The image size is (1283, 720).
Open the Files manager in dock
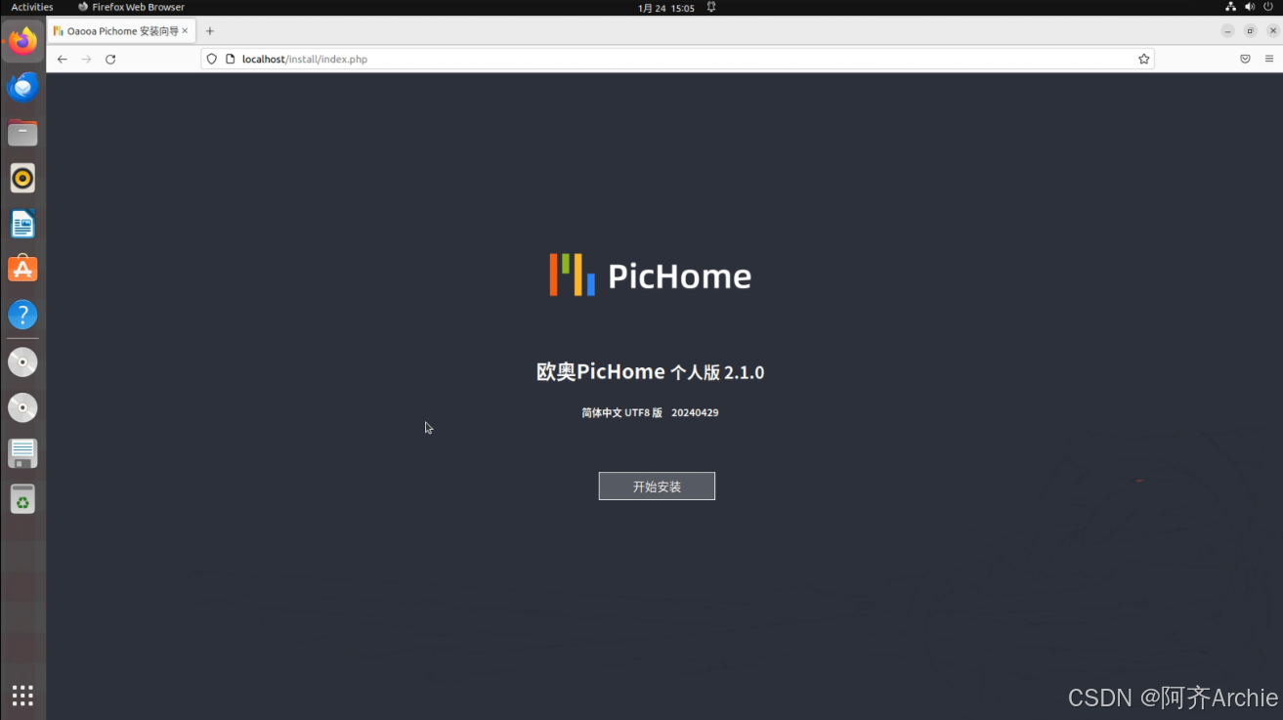(22, 133)
